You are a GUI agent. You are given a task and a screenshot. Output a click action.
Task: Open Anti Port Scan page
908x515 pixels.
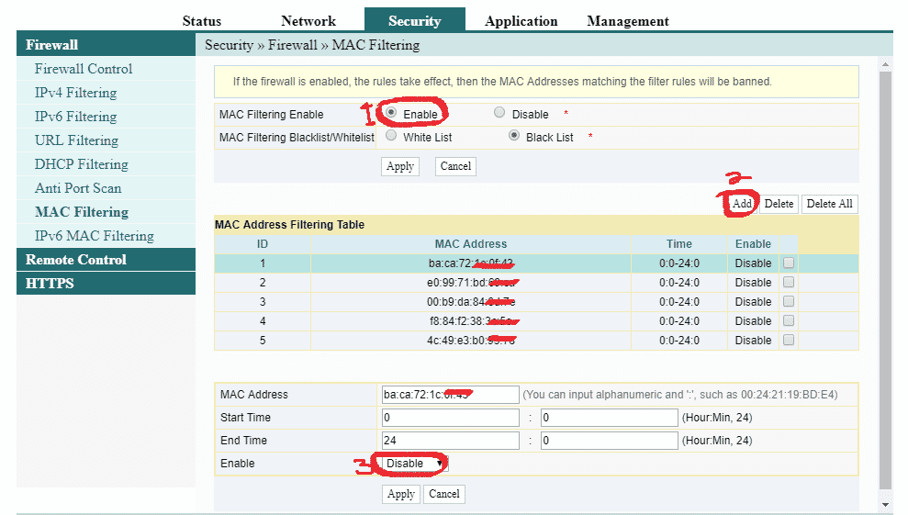[x=78, y=187]
